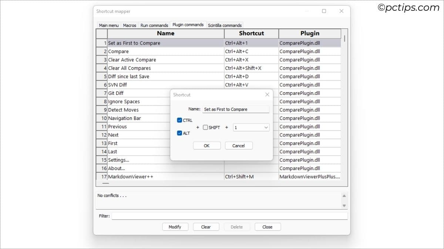This screenshot has height=249, width=444.
Task: Open the Main menu tab
Action: 108,25
